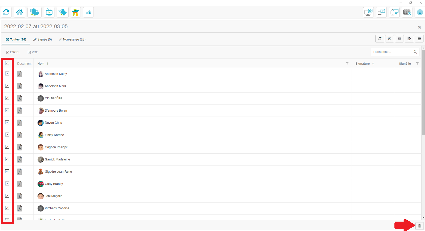Export list with the PDF button
The image size is (425, 231).
[x=33, y=52]
